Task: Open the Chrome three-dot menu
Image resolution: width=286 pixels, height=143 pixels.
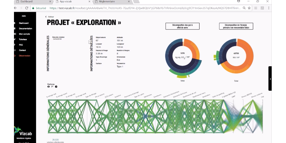Action: click(x=269, y=8)
